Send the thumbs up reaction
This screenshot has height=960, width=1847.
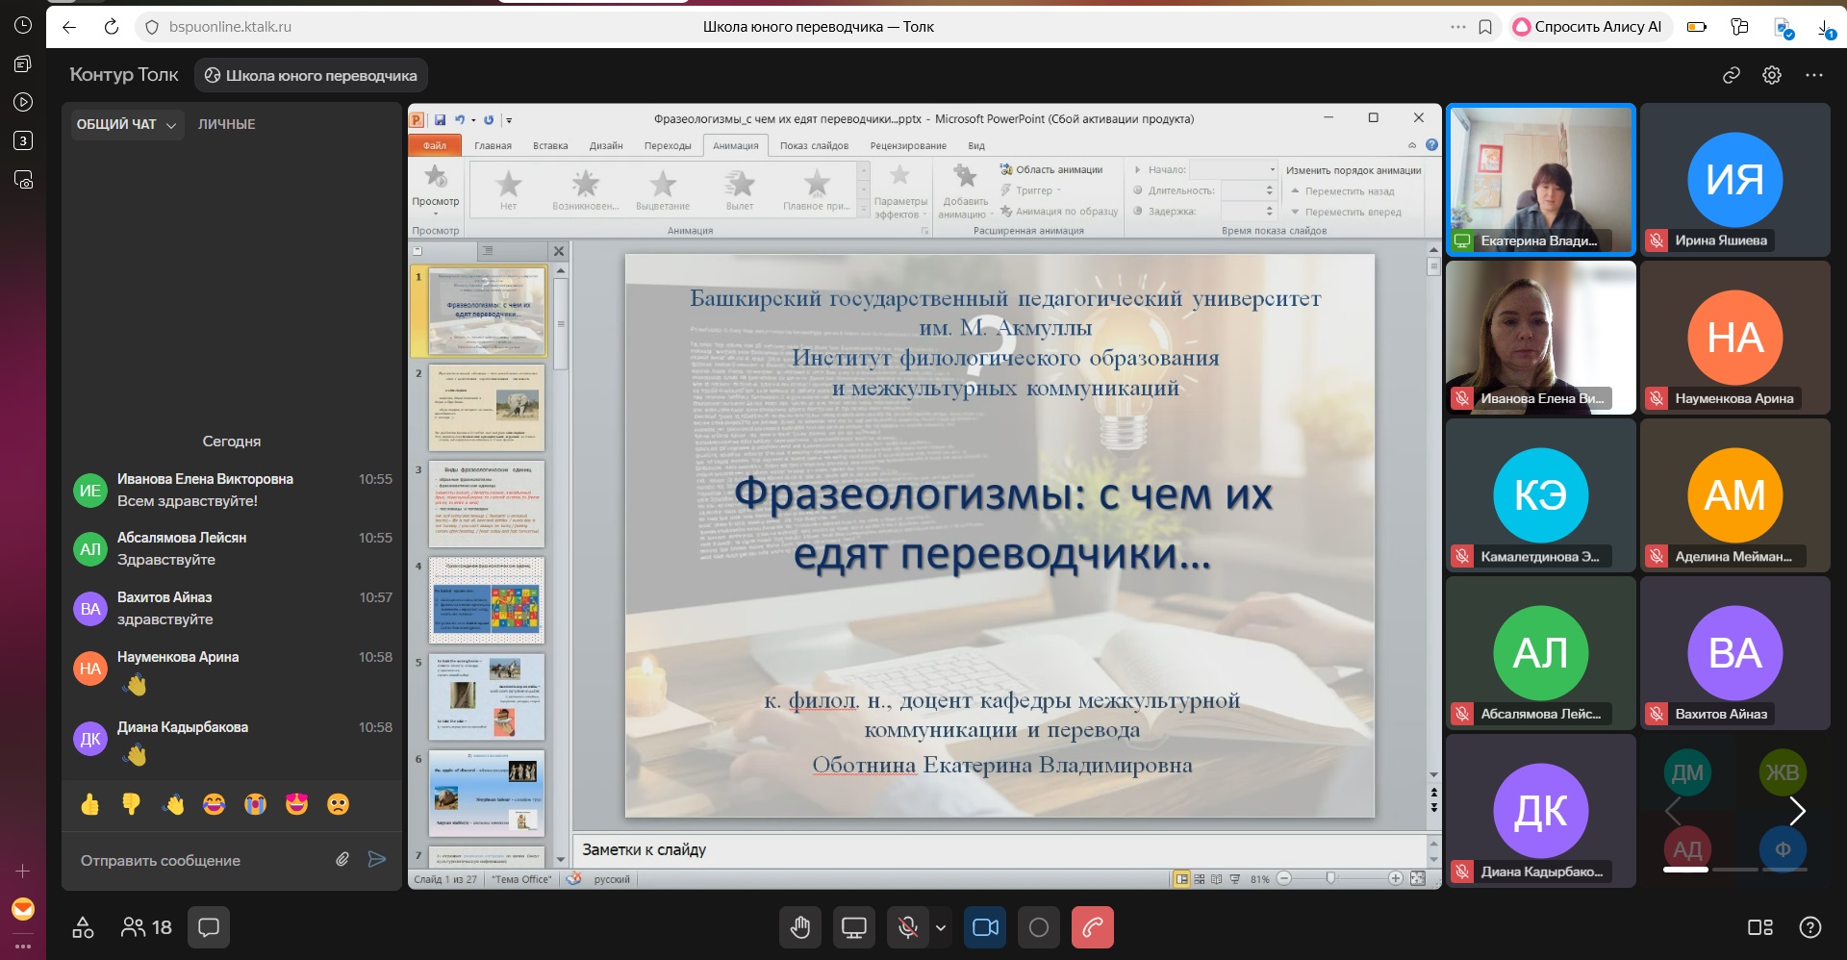point(90,804)
